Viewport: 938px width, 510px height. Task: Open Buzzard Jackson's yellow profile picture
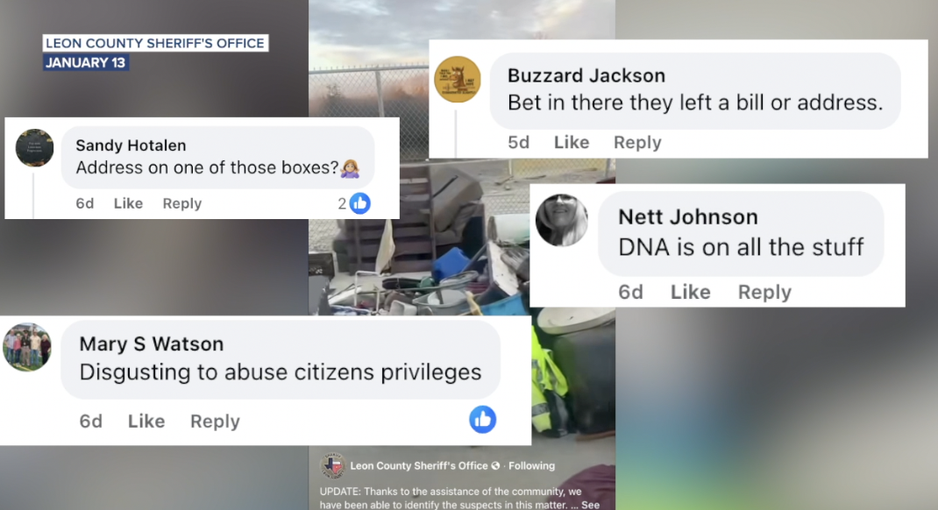point(457,80)
